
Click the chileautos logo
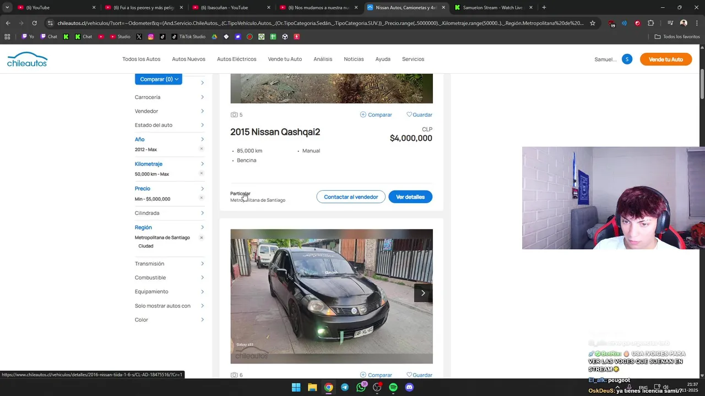pos(27,59)
